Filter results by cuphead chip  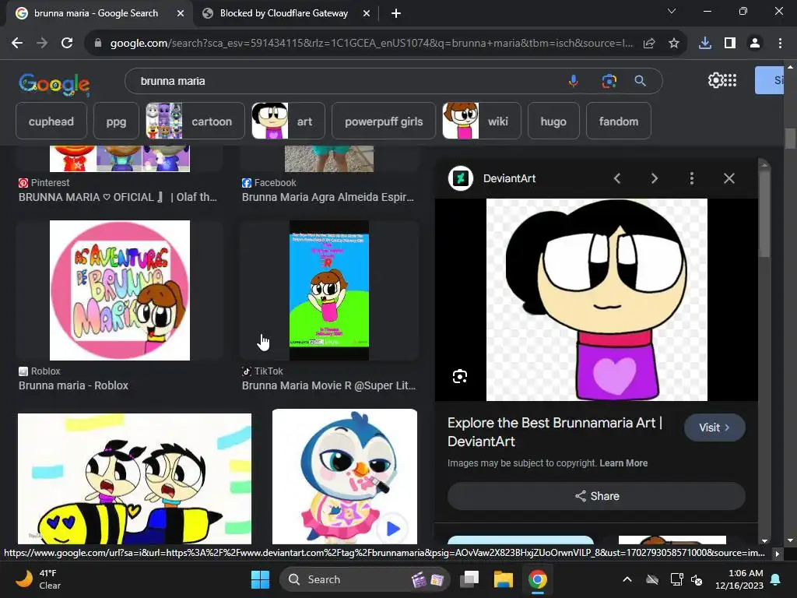[51, 121]
